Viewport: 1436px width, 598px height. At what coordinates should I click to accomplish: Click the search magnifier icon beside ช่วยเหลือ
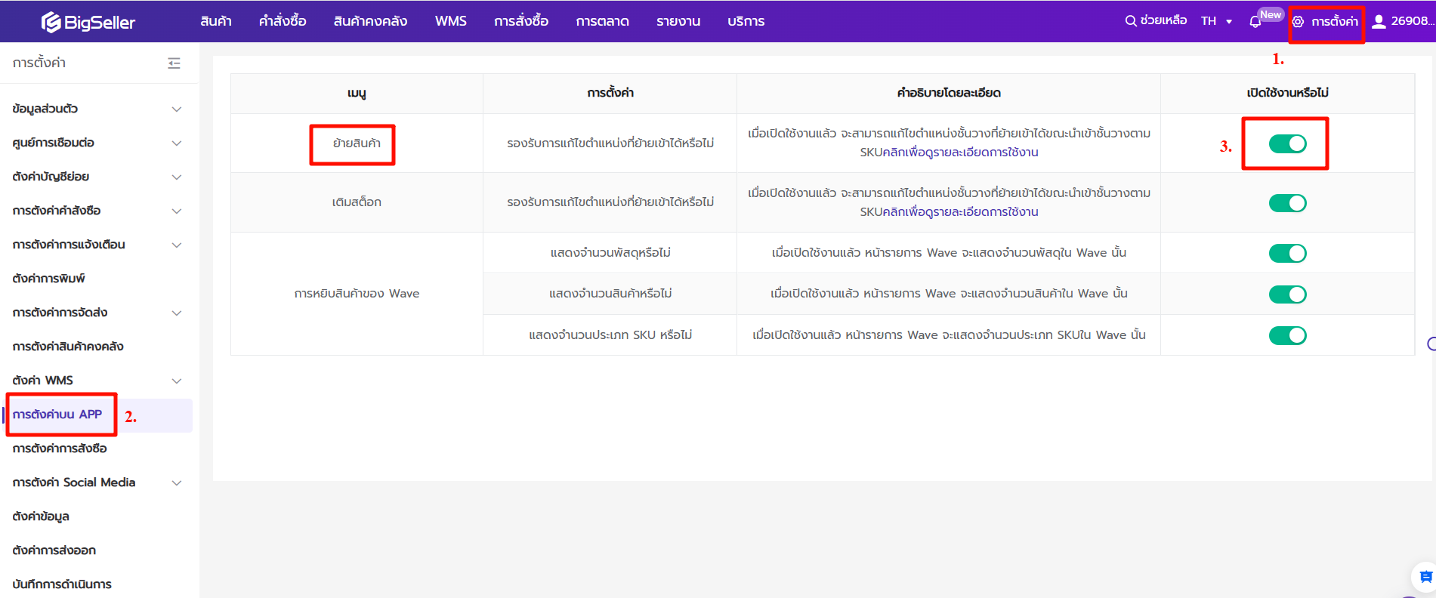pyautogui.click(x=1131, y=21)
